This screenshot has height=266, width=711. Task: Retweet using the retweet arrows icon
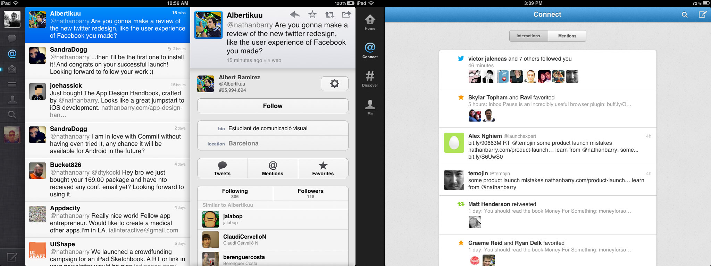point(329,15)
